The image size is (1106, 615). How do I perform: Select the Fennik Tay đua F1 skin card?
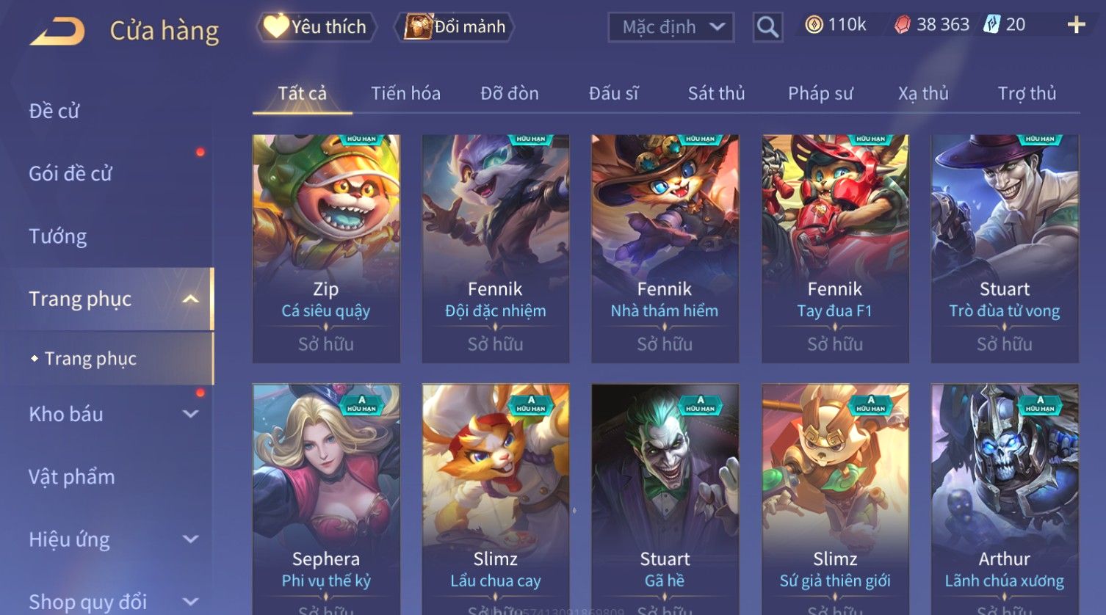(835, 248)
